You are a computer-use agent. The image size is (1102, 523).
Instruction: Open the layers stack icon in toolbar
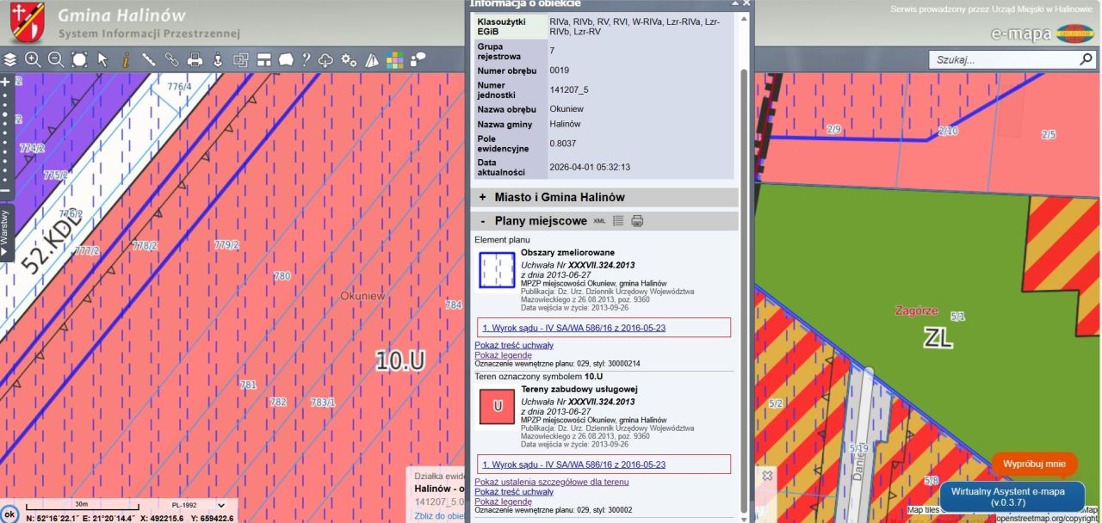click(10, 59)
